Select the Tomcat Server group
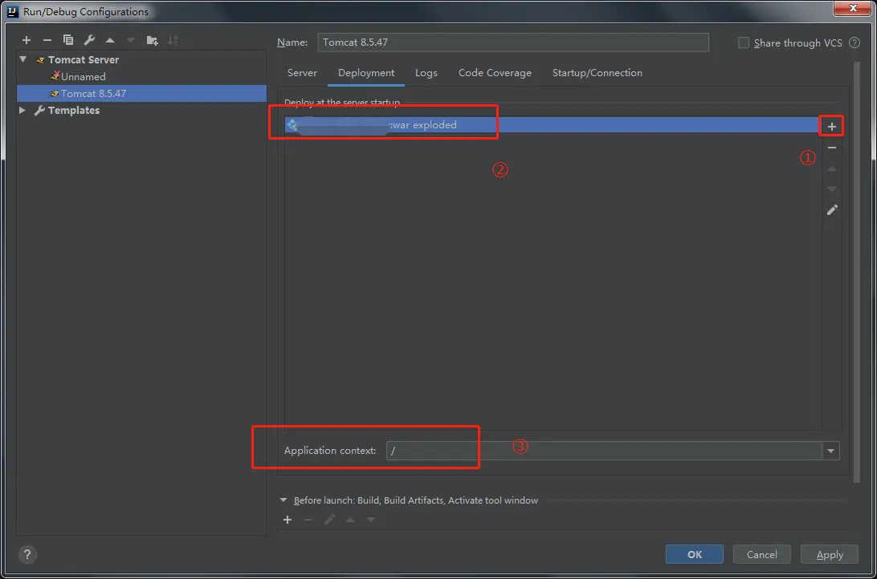The height and width of the screenshot is (579, 877). (83, 59)
